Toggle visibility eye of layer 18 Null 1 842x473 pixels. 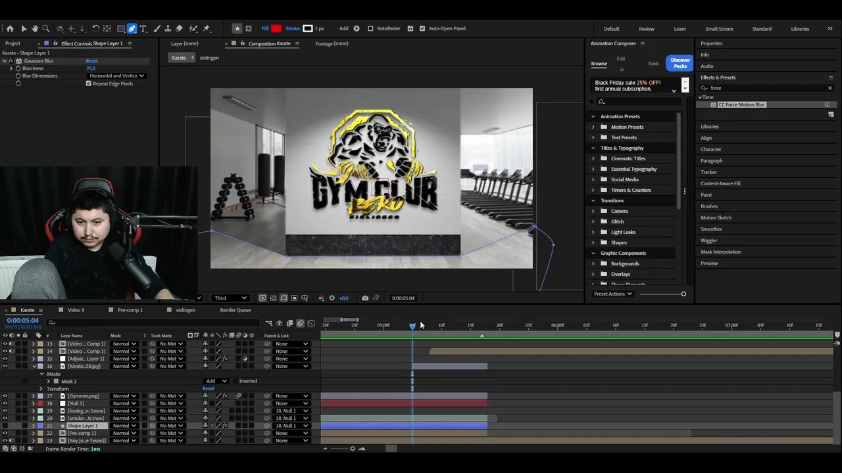coord(5,403)
